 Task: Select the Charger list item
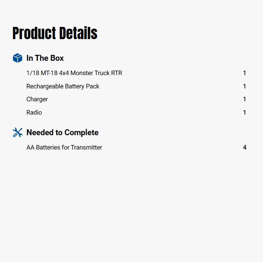click(x=37, y=99)
